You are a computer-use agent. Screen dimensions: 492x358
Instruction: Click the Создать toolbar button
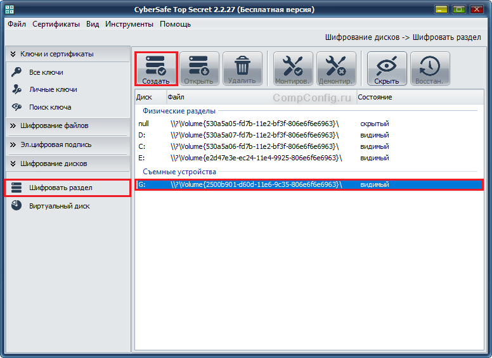pyautogui.click(x=156, y=68)
